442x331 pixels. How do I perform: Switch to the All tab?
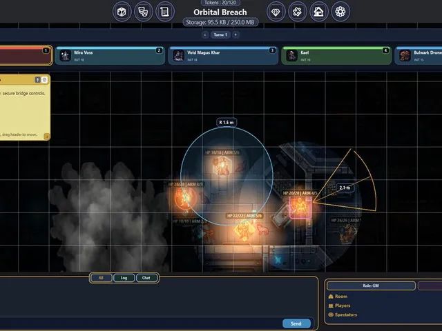coord(101,278)
